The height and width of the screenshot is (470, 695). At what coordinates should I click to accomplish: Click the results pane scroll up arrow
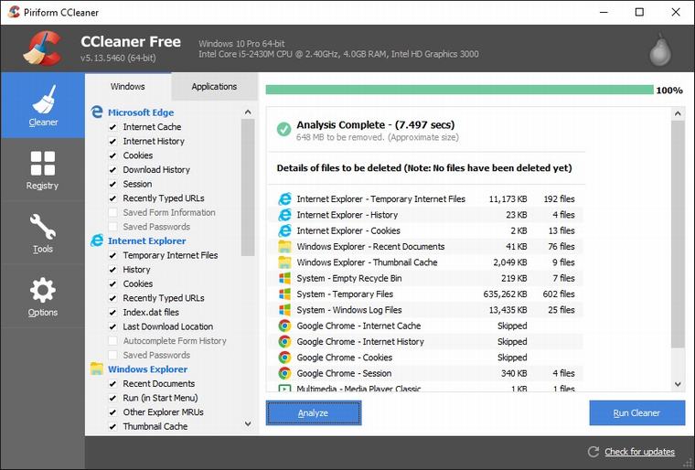click(678, 113)
